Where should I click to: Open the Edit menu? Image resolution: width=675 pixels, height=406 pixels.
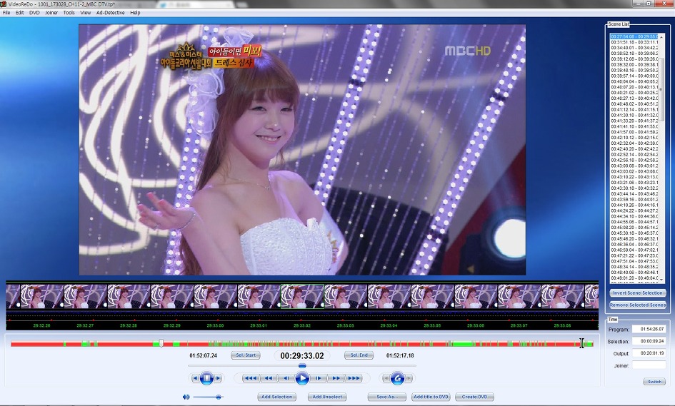click(x=20, y=13)
